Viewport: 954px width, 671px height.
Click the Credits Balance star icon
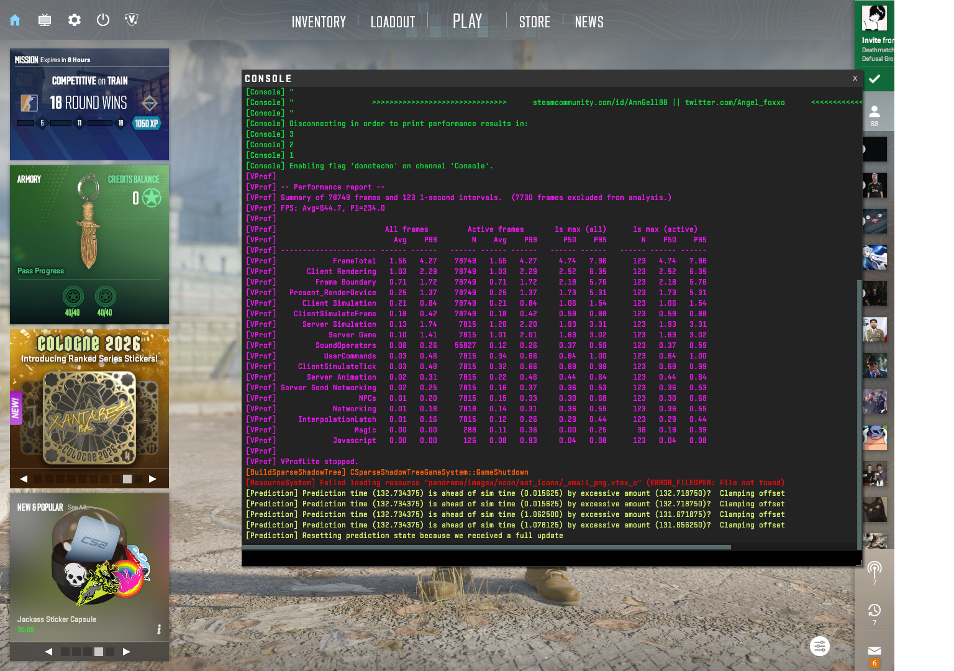tap(152, 198)
